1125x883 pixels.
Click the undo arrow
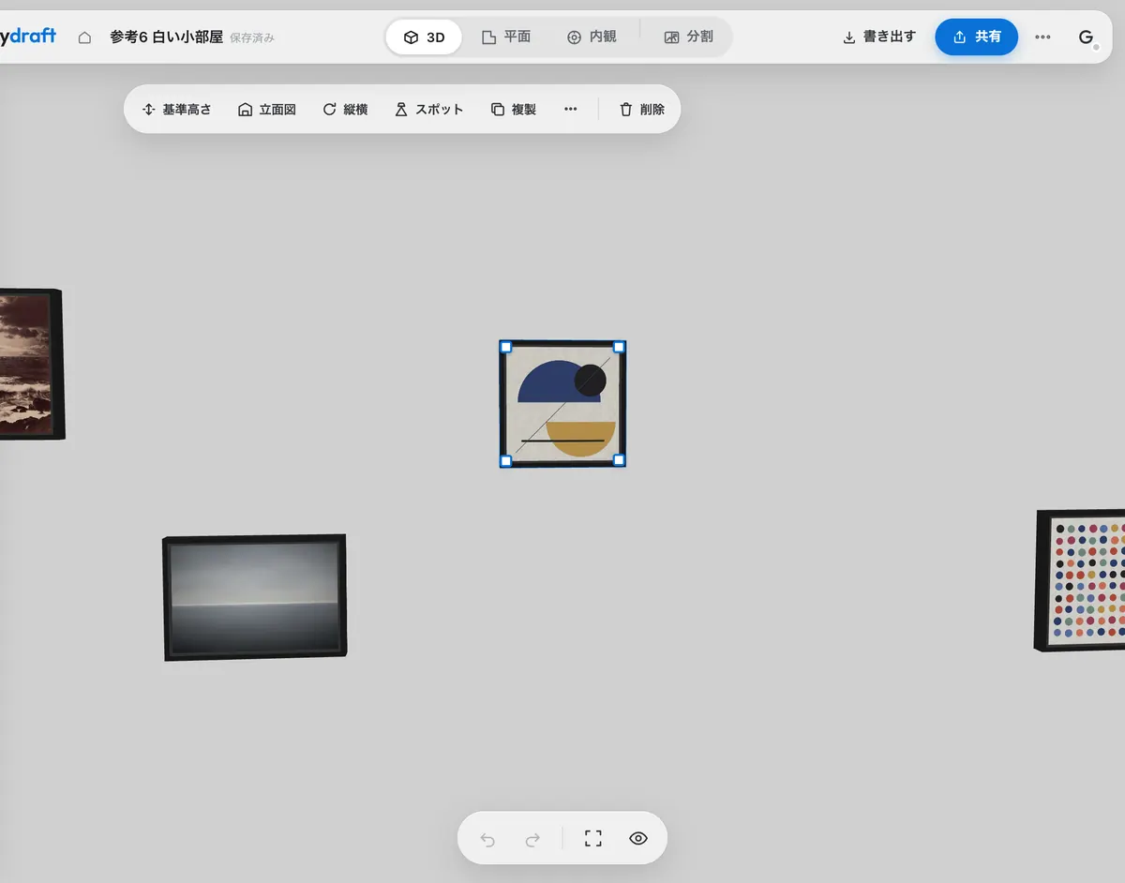[487, 839]
